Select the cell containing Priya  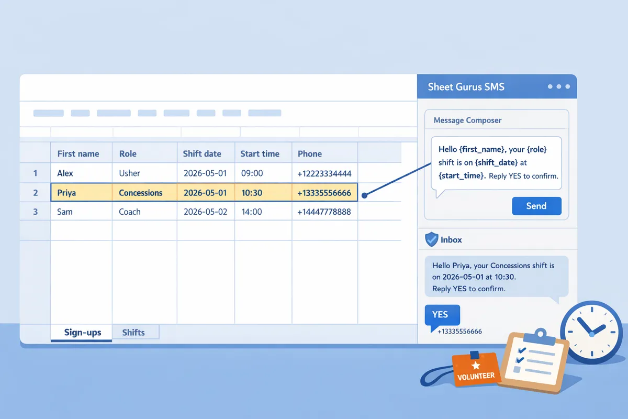click(81, 192)
